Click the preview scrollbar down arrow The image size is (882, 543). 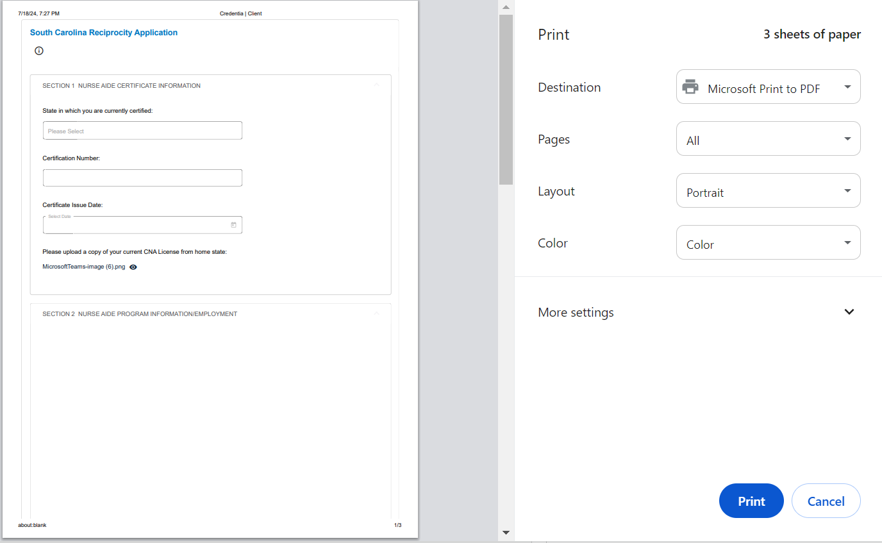[x=506, y=532]
